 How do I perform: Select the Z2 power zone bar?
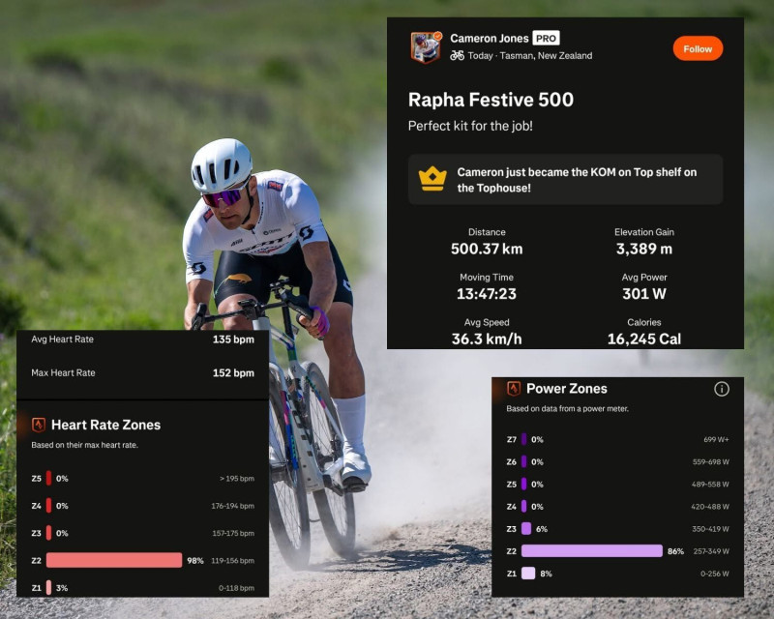(x=591, y=550)
